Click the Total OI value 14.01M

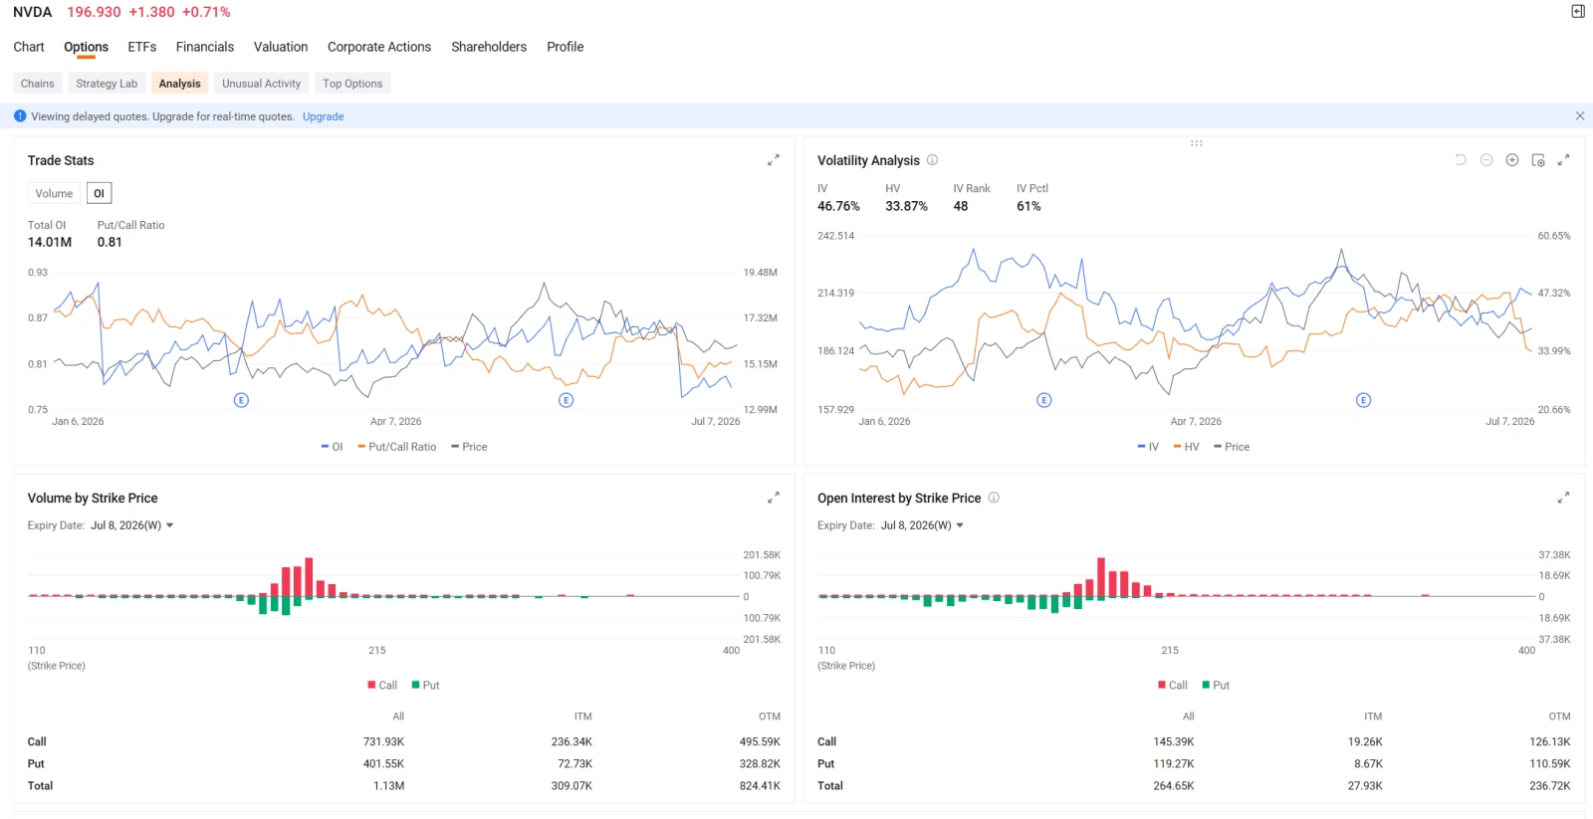tap(50, 242)
